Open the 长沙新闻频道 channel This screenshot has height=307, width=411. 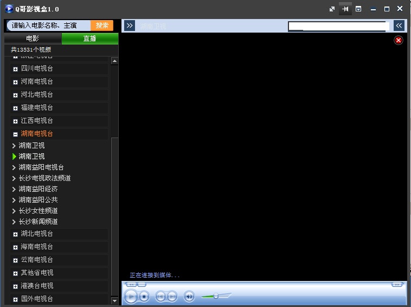(38, 222)
